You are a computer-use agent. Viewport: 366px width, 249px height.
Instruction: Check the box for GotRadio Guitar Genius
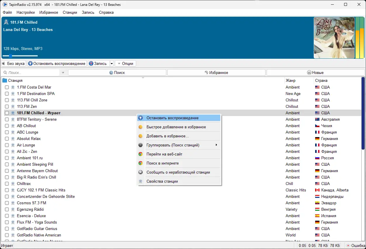click(7, 229)
